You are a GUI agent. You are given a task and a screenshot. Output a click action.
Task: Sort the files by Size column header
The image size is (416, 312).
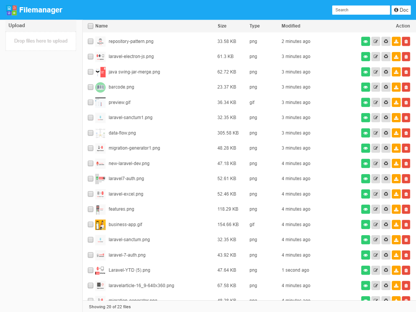[x=222, y=26]
